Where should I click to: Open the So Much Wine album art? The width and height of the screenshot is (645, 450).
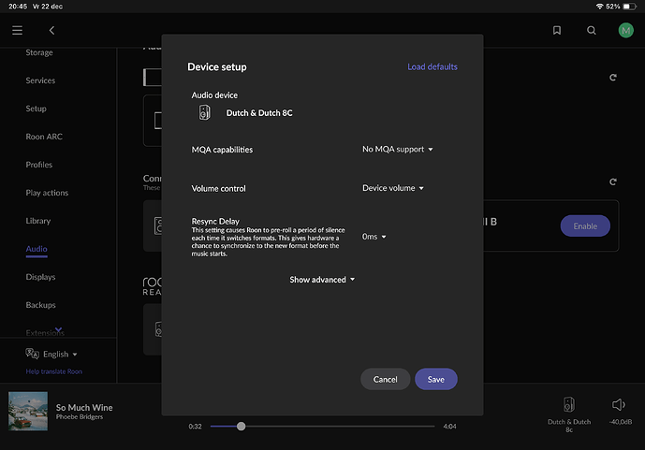(x=28, y=411)
